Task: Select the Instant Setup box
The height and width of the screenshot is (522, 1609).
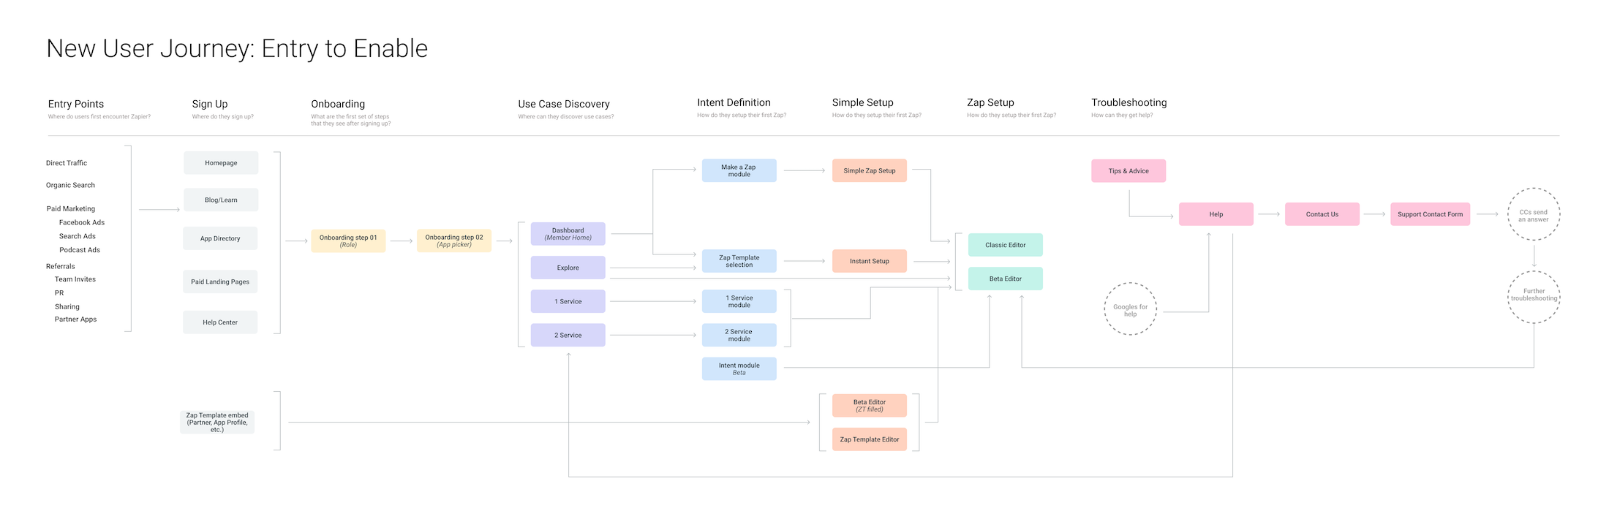Action: click(x=869, y=261)
